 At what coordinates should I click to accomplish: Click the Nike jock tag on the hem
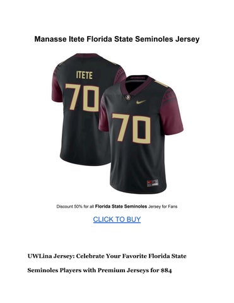point(153,183)
